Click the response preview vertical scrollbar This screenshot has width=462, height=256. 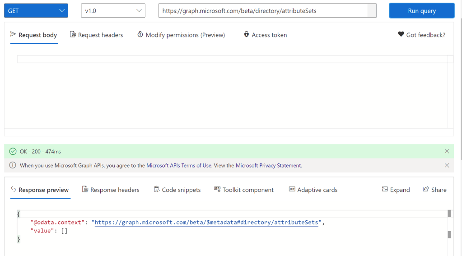coord(449,234)
